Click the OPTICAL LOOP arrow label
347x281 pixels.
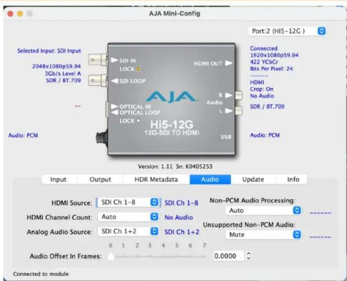pos(135,113)
